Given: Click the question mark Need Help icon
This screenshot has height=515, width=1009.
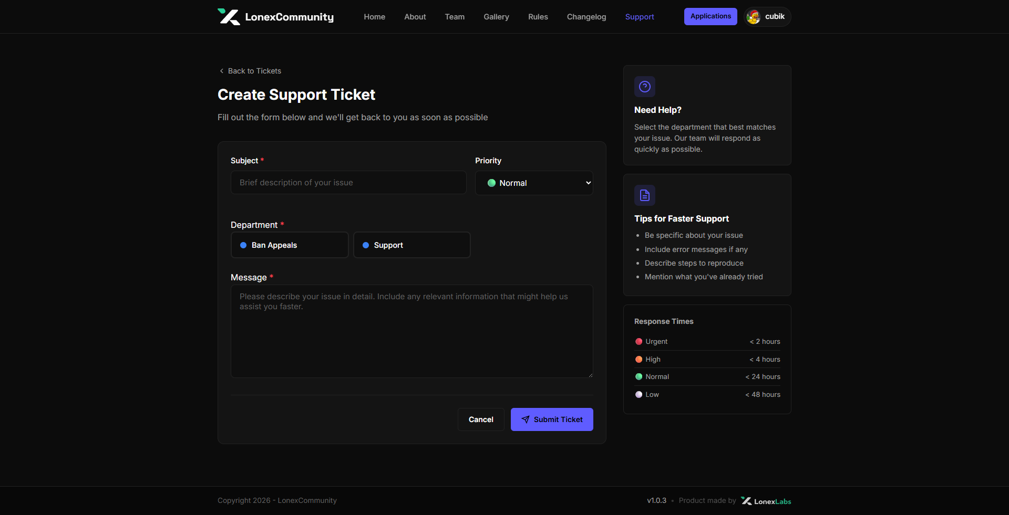Looking at the screenshot, I should [x=645, y=87].
